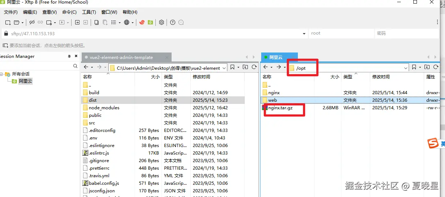Click the Disconnect broken-link icon in the toolbar
This screenshot has height=197, width=445.
(x=32, y=22)
